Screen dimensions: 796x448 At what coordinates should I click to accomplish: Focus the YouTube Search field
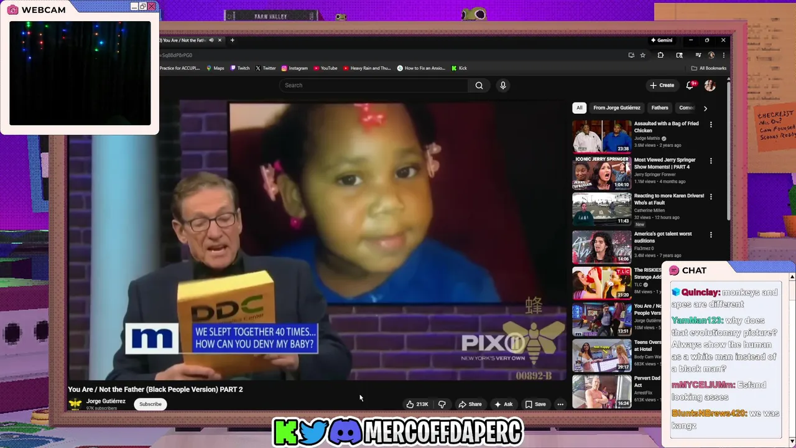coord(373,85)
